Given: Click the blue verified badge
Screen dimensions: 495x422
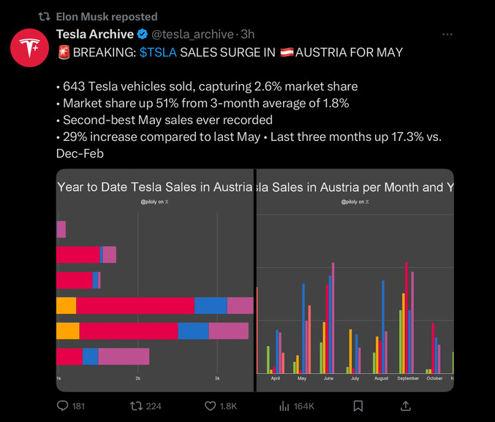Looking at the screenshot, I should 143,34.
